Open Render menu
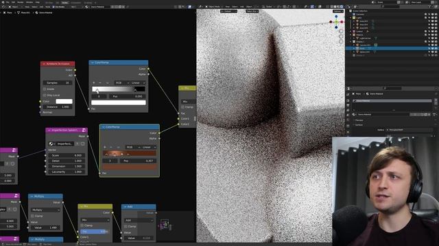 (21, 2)
